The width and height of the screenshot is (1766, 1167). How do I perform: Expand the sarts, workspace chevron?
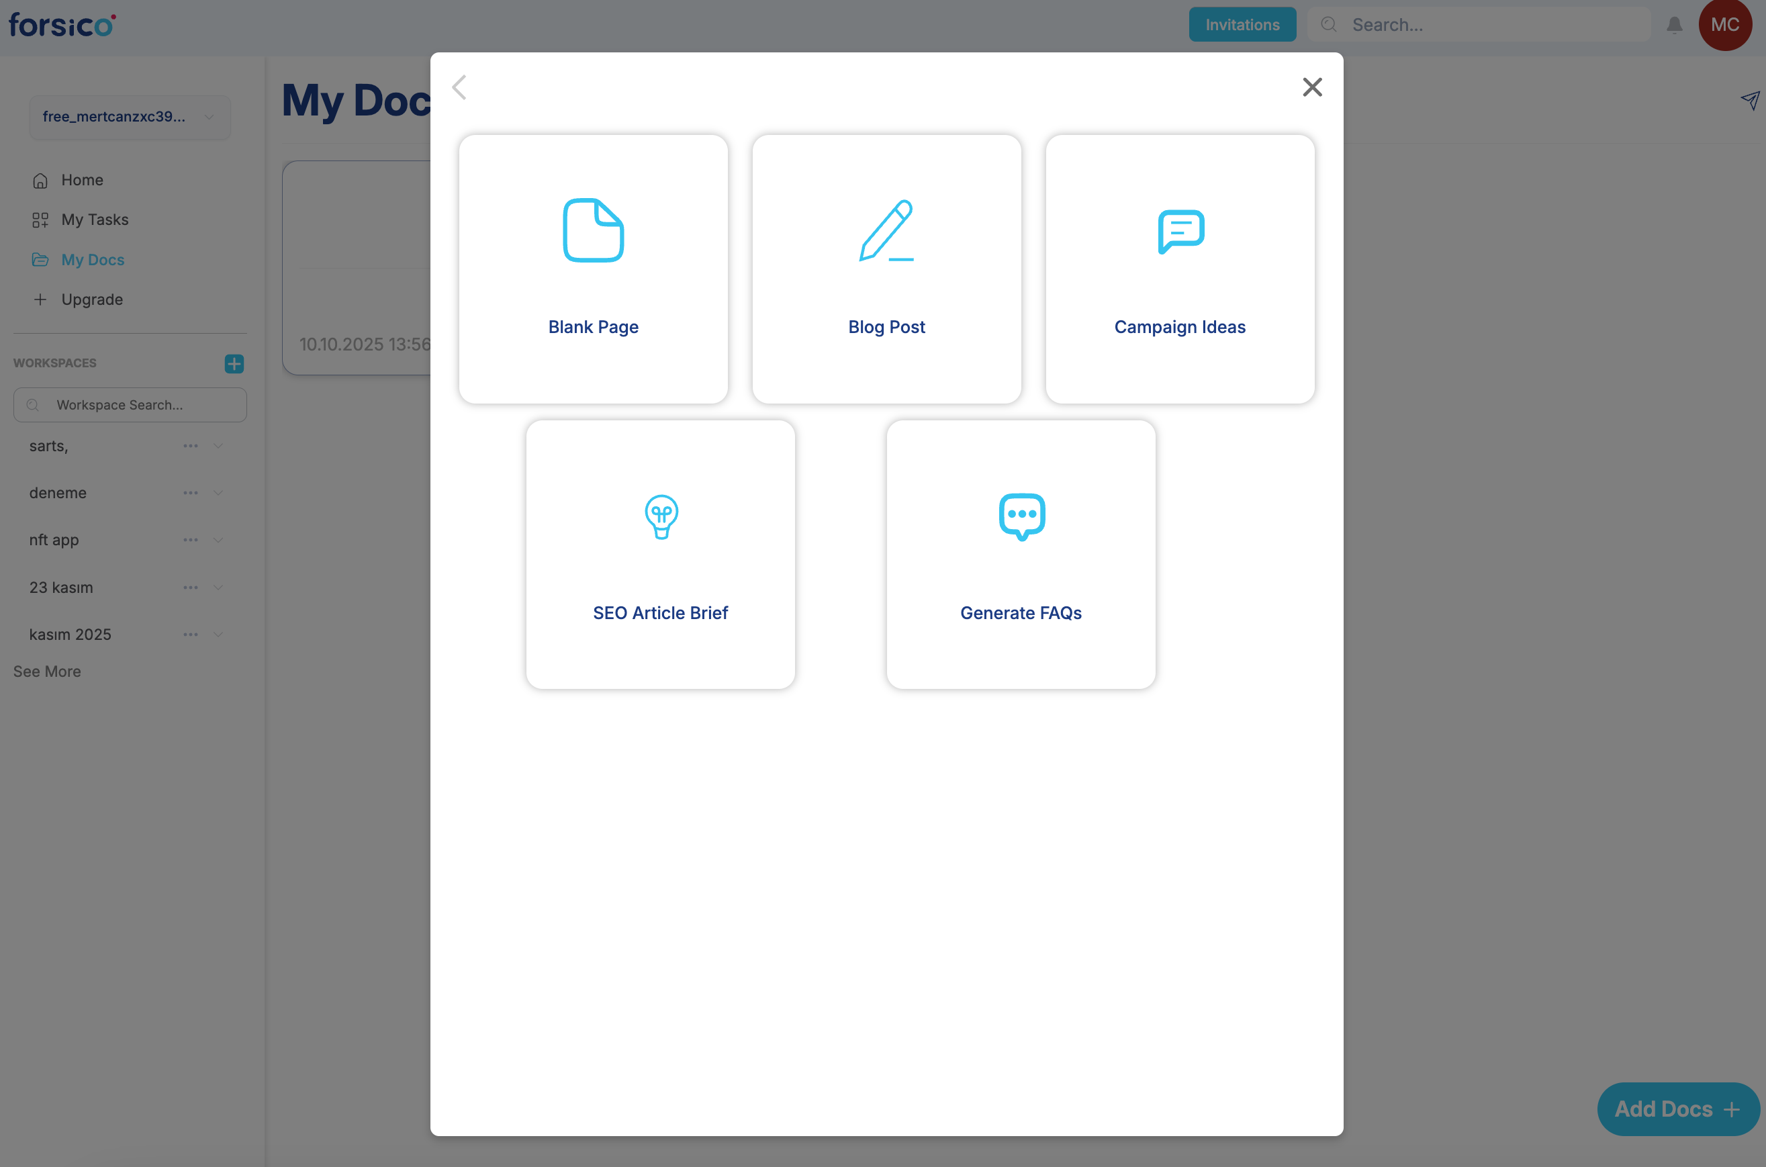pos(218,446)
